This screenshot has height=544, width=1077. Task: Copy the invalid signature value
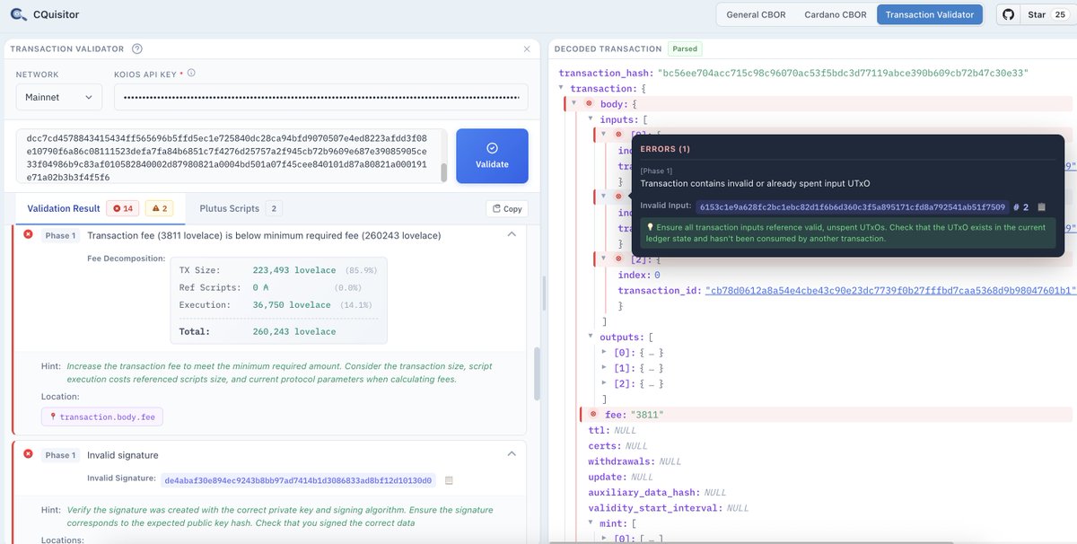[x=449, y=480]
